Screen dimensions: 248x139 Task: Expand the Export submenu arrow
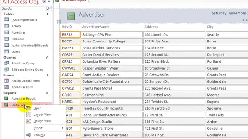pos(63,128)
